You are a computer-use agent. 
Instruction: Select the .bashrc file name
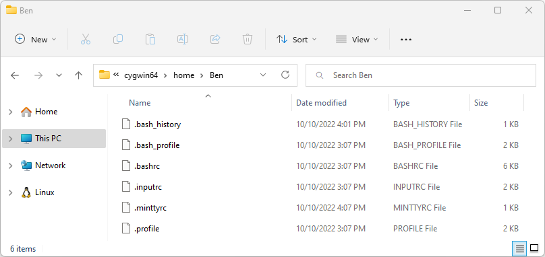146,166
